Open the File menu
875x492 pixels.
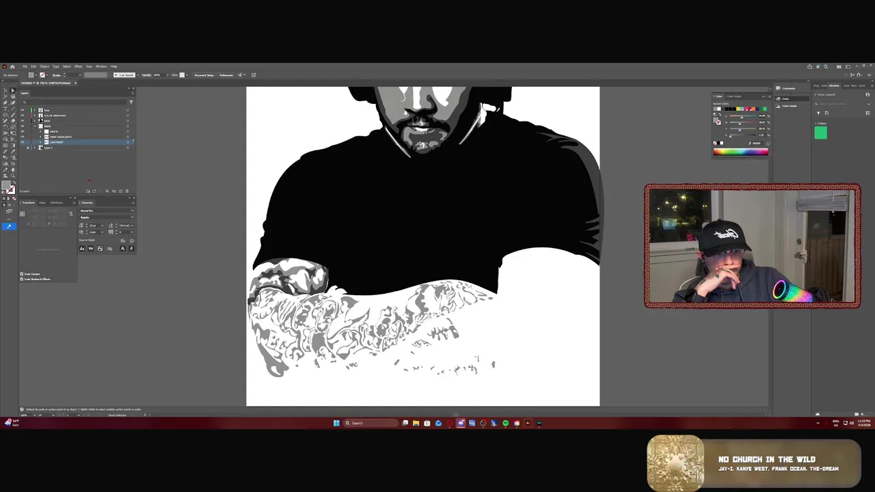click(x=25, y=66)
